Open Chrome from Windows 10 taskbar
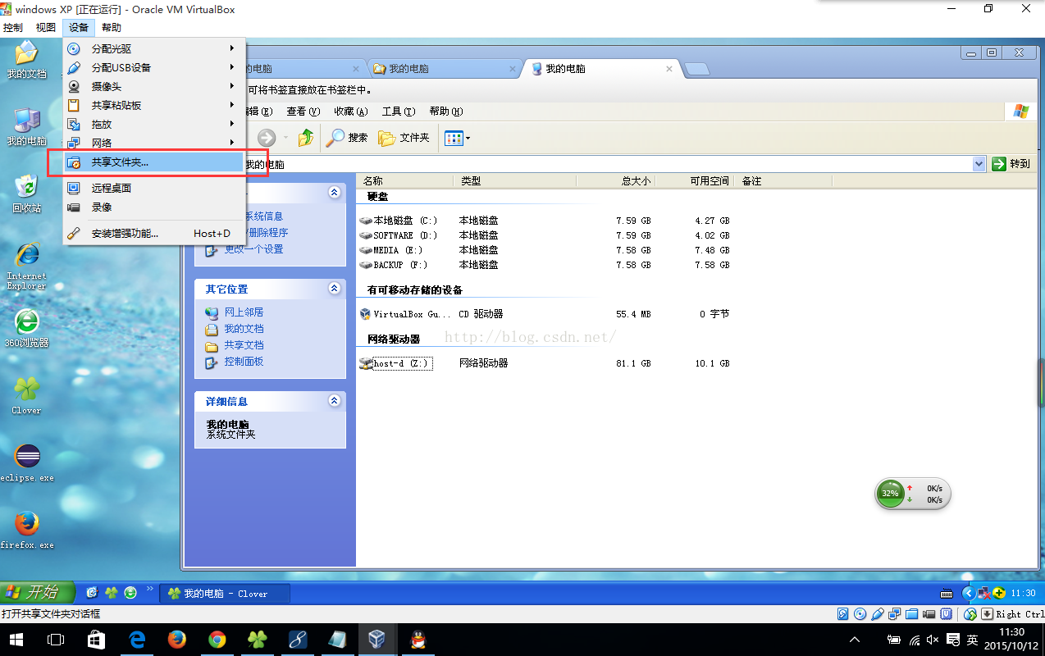The height and width of the screenshot is (656, 1045). [x=217, y=640]
